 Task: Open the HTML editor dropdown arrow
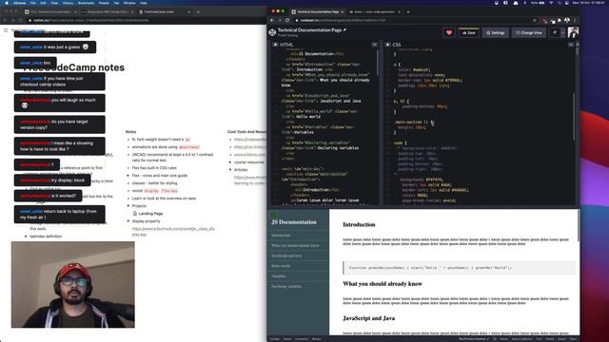click(374, 45)
